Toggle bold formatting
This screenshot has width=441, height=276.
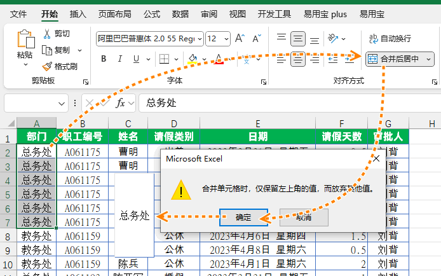point(104,59)
